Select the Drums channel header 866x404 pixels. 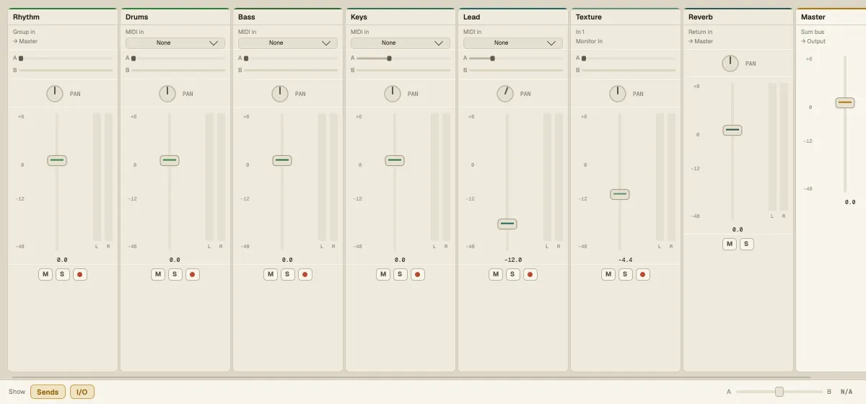click(175, 17)
